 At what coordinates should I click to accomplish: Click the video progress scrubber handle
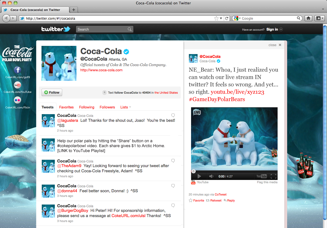pos(194,171)
